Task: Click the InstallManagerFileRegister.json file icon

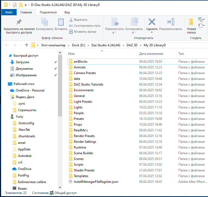Action: (x=71, y=181)
